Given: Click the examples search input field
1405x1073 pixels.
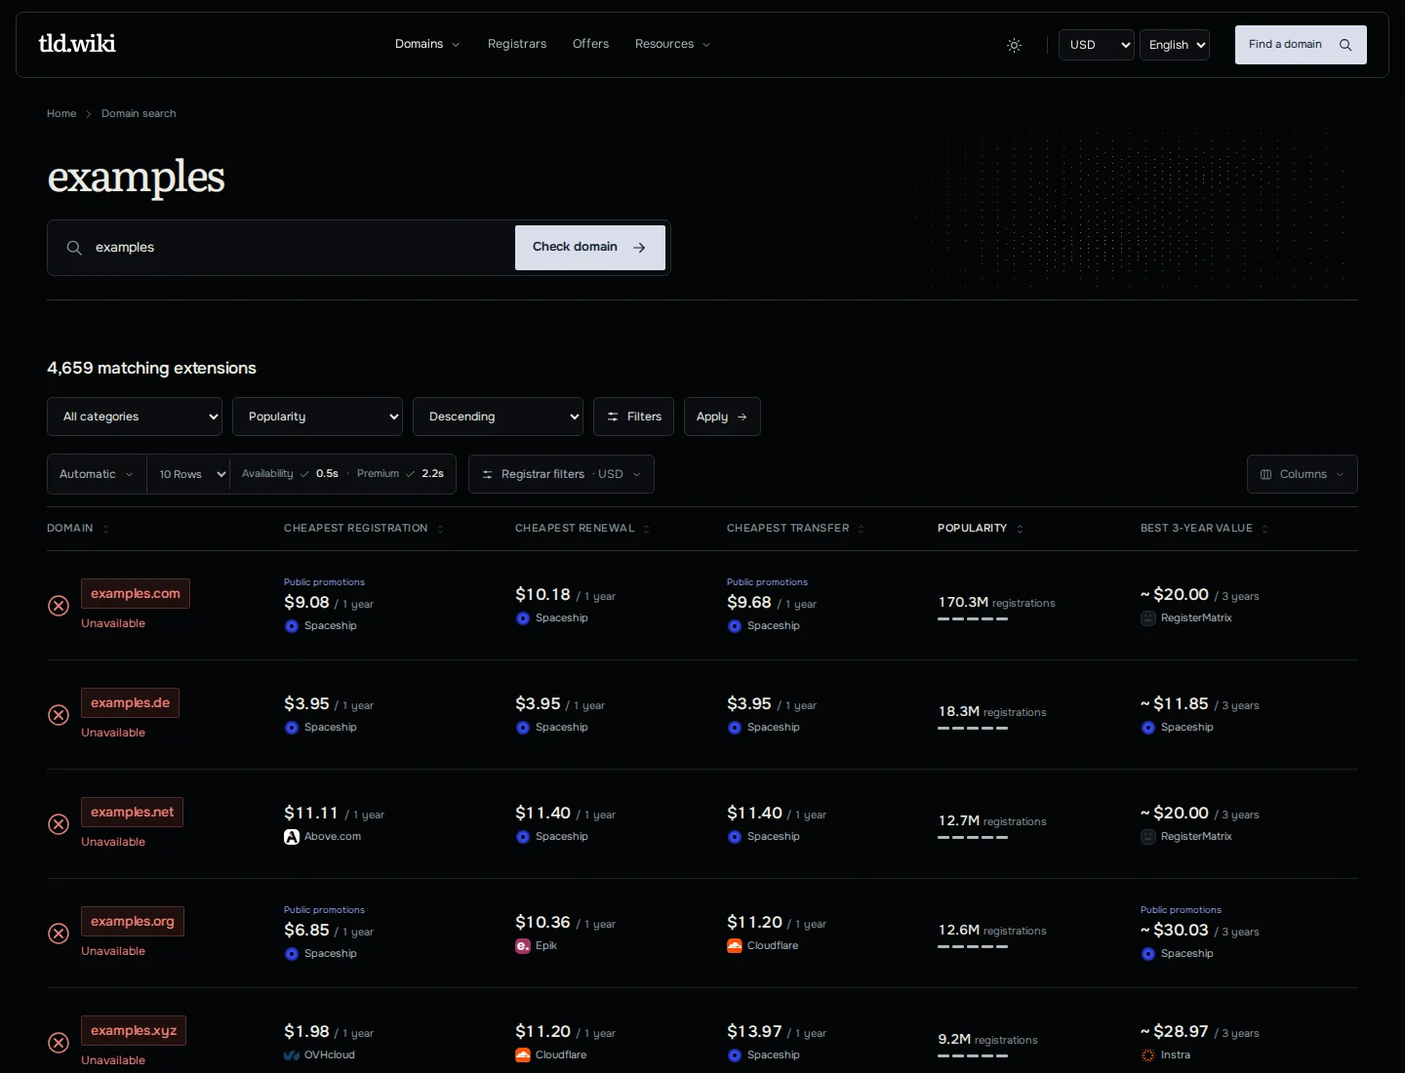Looking at the screenshot, I should (x=301, y=248).
